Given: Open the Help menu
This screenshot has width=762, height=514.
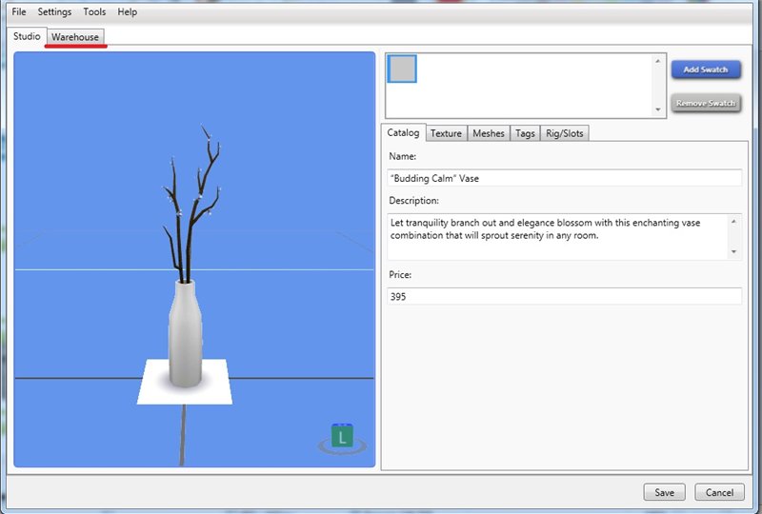Looking at the screenshot, I should point(127,12).
